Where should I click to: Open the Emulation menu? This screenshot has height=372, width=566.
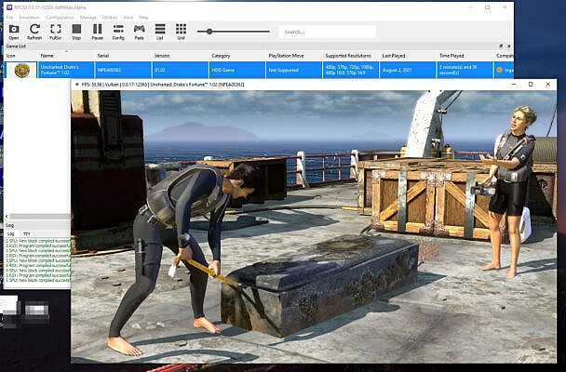point(29,18)
